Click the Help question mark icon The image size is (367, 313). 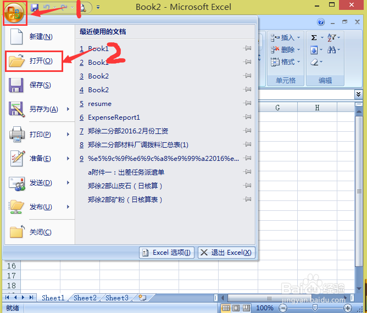[321, 22]
